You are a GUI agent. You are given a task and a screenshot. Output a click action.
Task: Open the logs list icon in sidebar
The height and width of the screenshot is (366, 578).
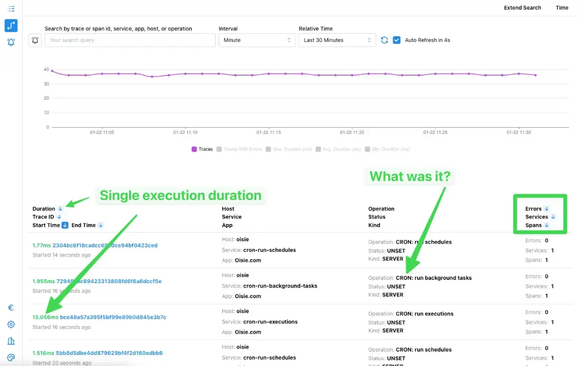coord(11,9)
